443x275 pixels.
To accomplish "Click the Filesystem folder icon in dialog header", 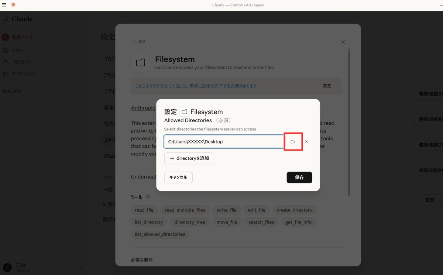I will click(184, 112).
